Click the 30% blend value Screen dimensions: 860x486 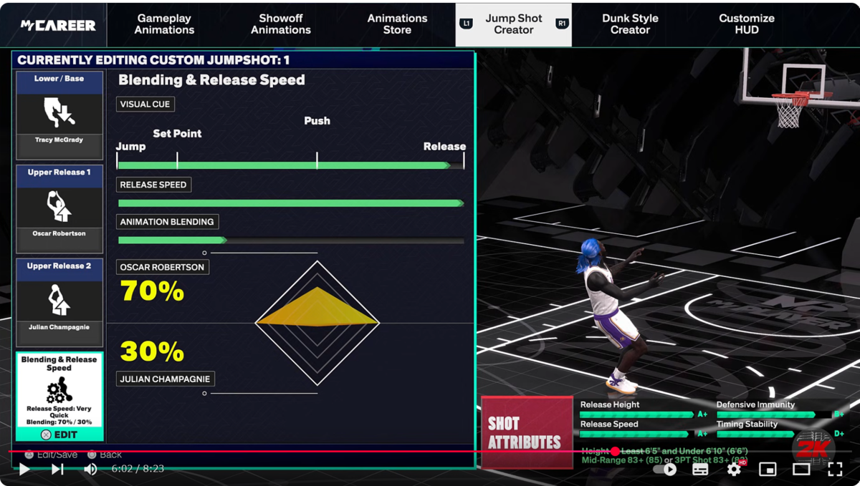[152, 351]
